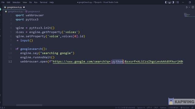This screenshot has height=109, width=195.
Task: Click the errors and warnings status indicator
Action: 2,108
